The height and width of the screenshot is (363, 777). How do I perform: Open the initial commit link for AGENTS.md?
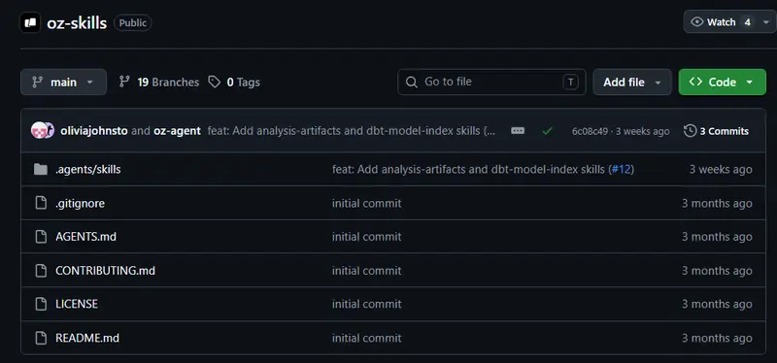tap(367, 237)
